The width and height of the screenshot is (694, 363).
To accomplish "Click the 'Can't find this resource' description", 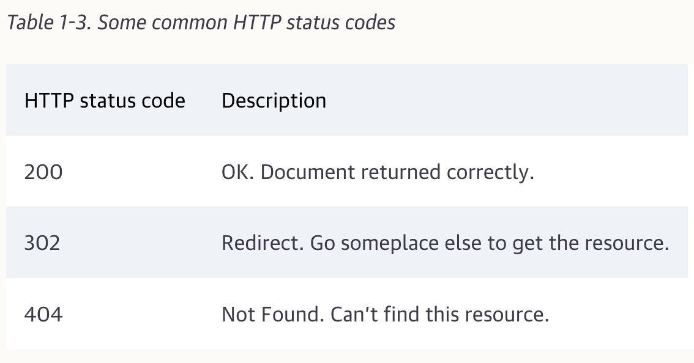I will point(439,315).
